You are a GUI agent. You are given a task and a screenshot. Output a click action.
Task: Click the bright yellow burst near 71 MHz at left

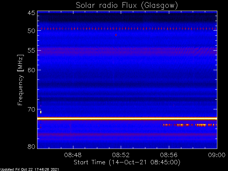41,112
